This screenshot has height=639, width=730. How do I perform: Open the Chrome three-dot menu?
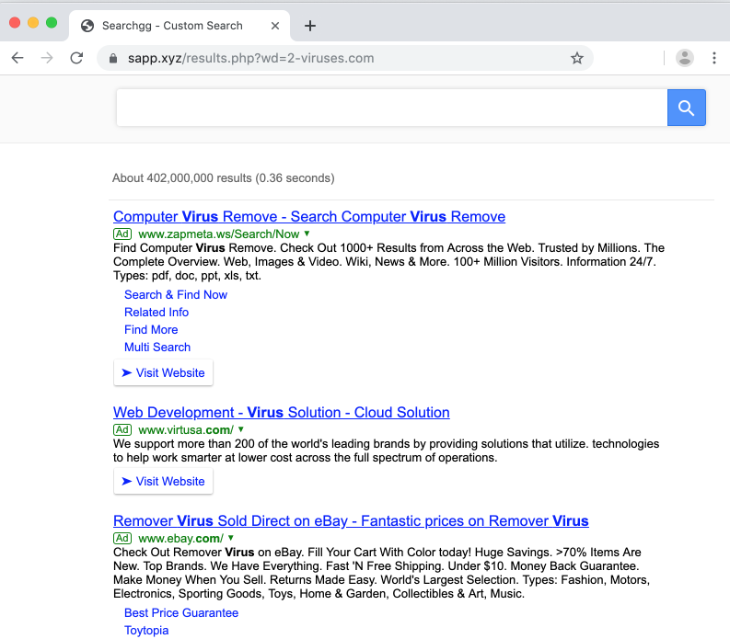pyautogui.click(x=714, y=58)
